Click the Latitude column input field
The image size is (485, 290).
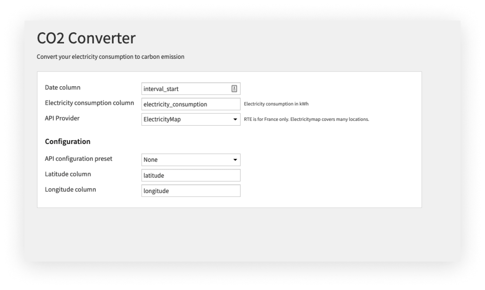tap(191, 175)
